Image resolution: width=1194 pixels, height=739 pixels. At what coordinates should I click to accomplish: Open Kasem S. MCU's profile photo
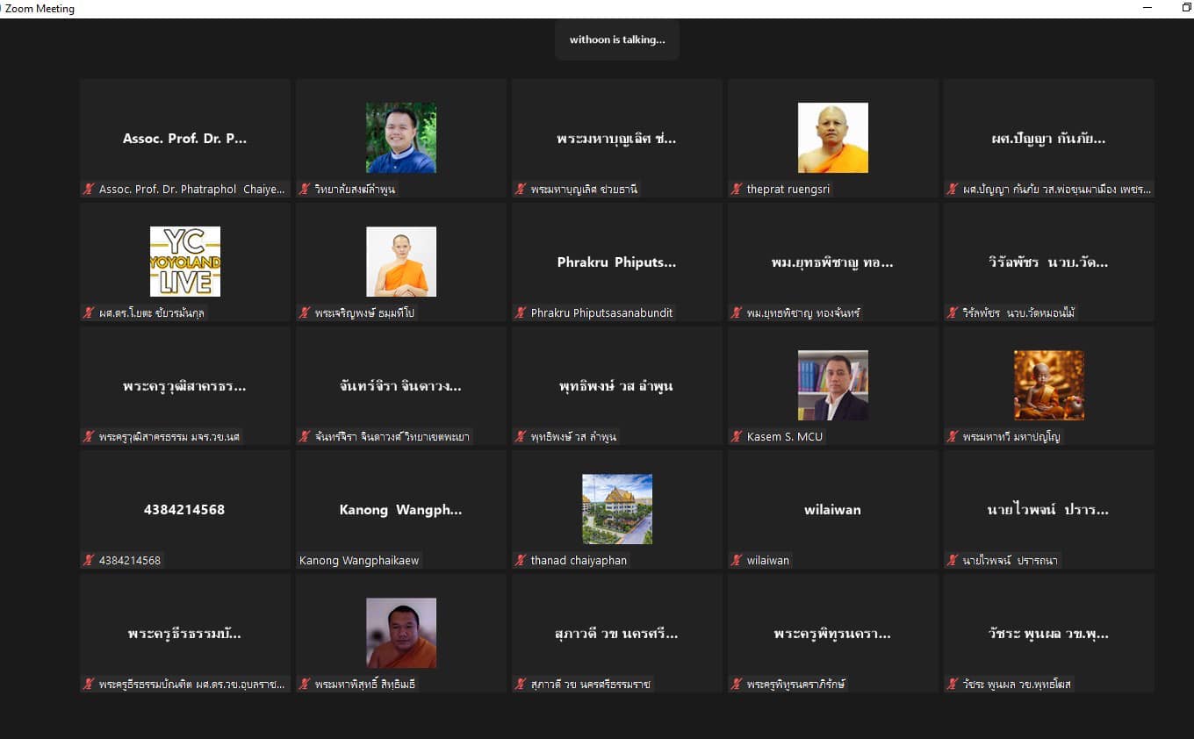pyautogui.click(x=832, y=385)
